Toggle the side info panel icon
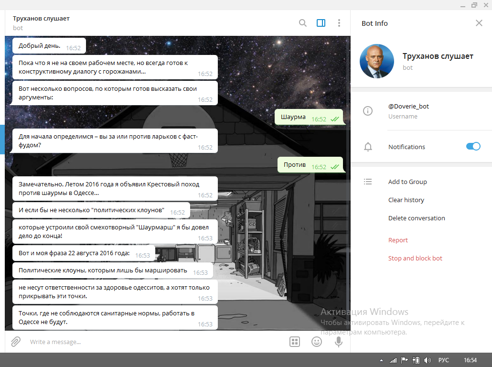 [x=321, y=23]
